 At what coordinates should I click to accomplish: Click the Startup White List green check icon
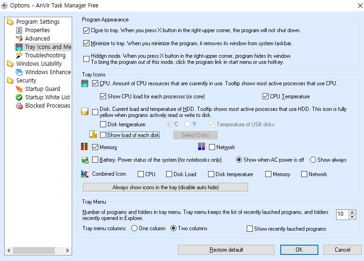(x=19, y=97)
